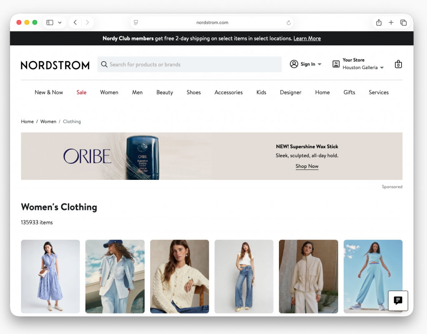Click the Your Store location icon
This screenshot has height=334, width=427.
(x=336, y=64)
